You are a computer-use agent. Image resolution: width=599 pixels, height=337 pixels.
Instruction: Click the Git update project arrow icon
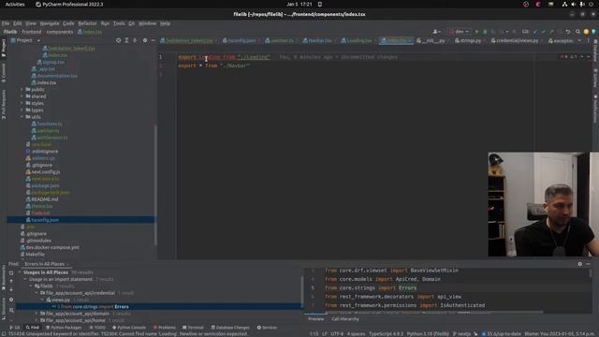(535, 32)
